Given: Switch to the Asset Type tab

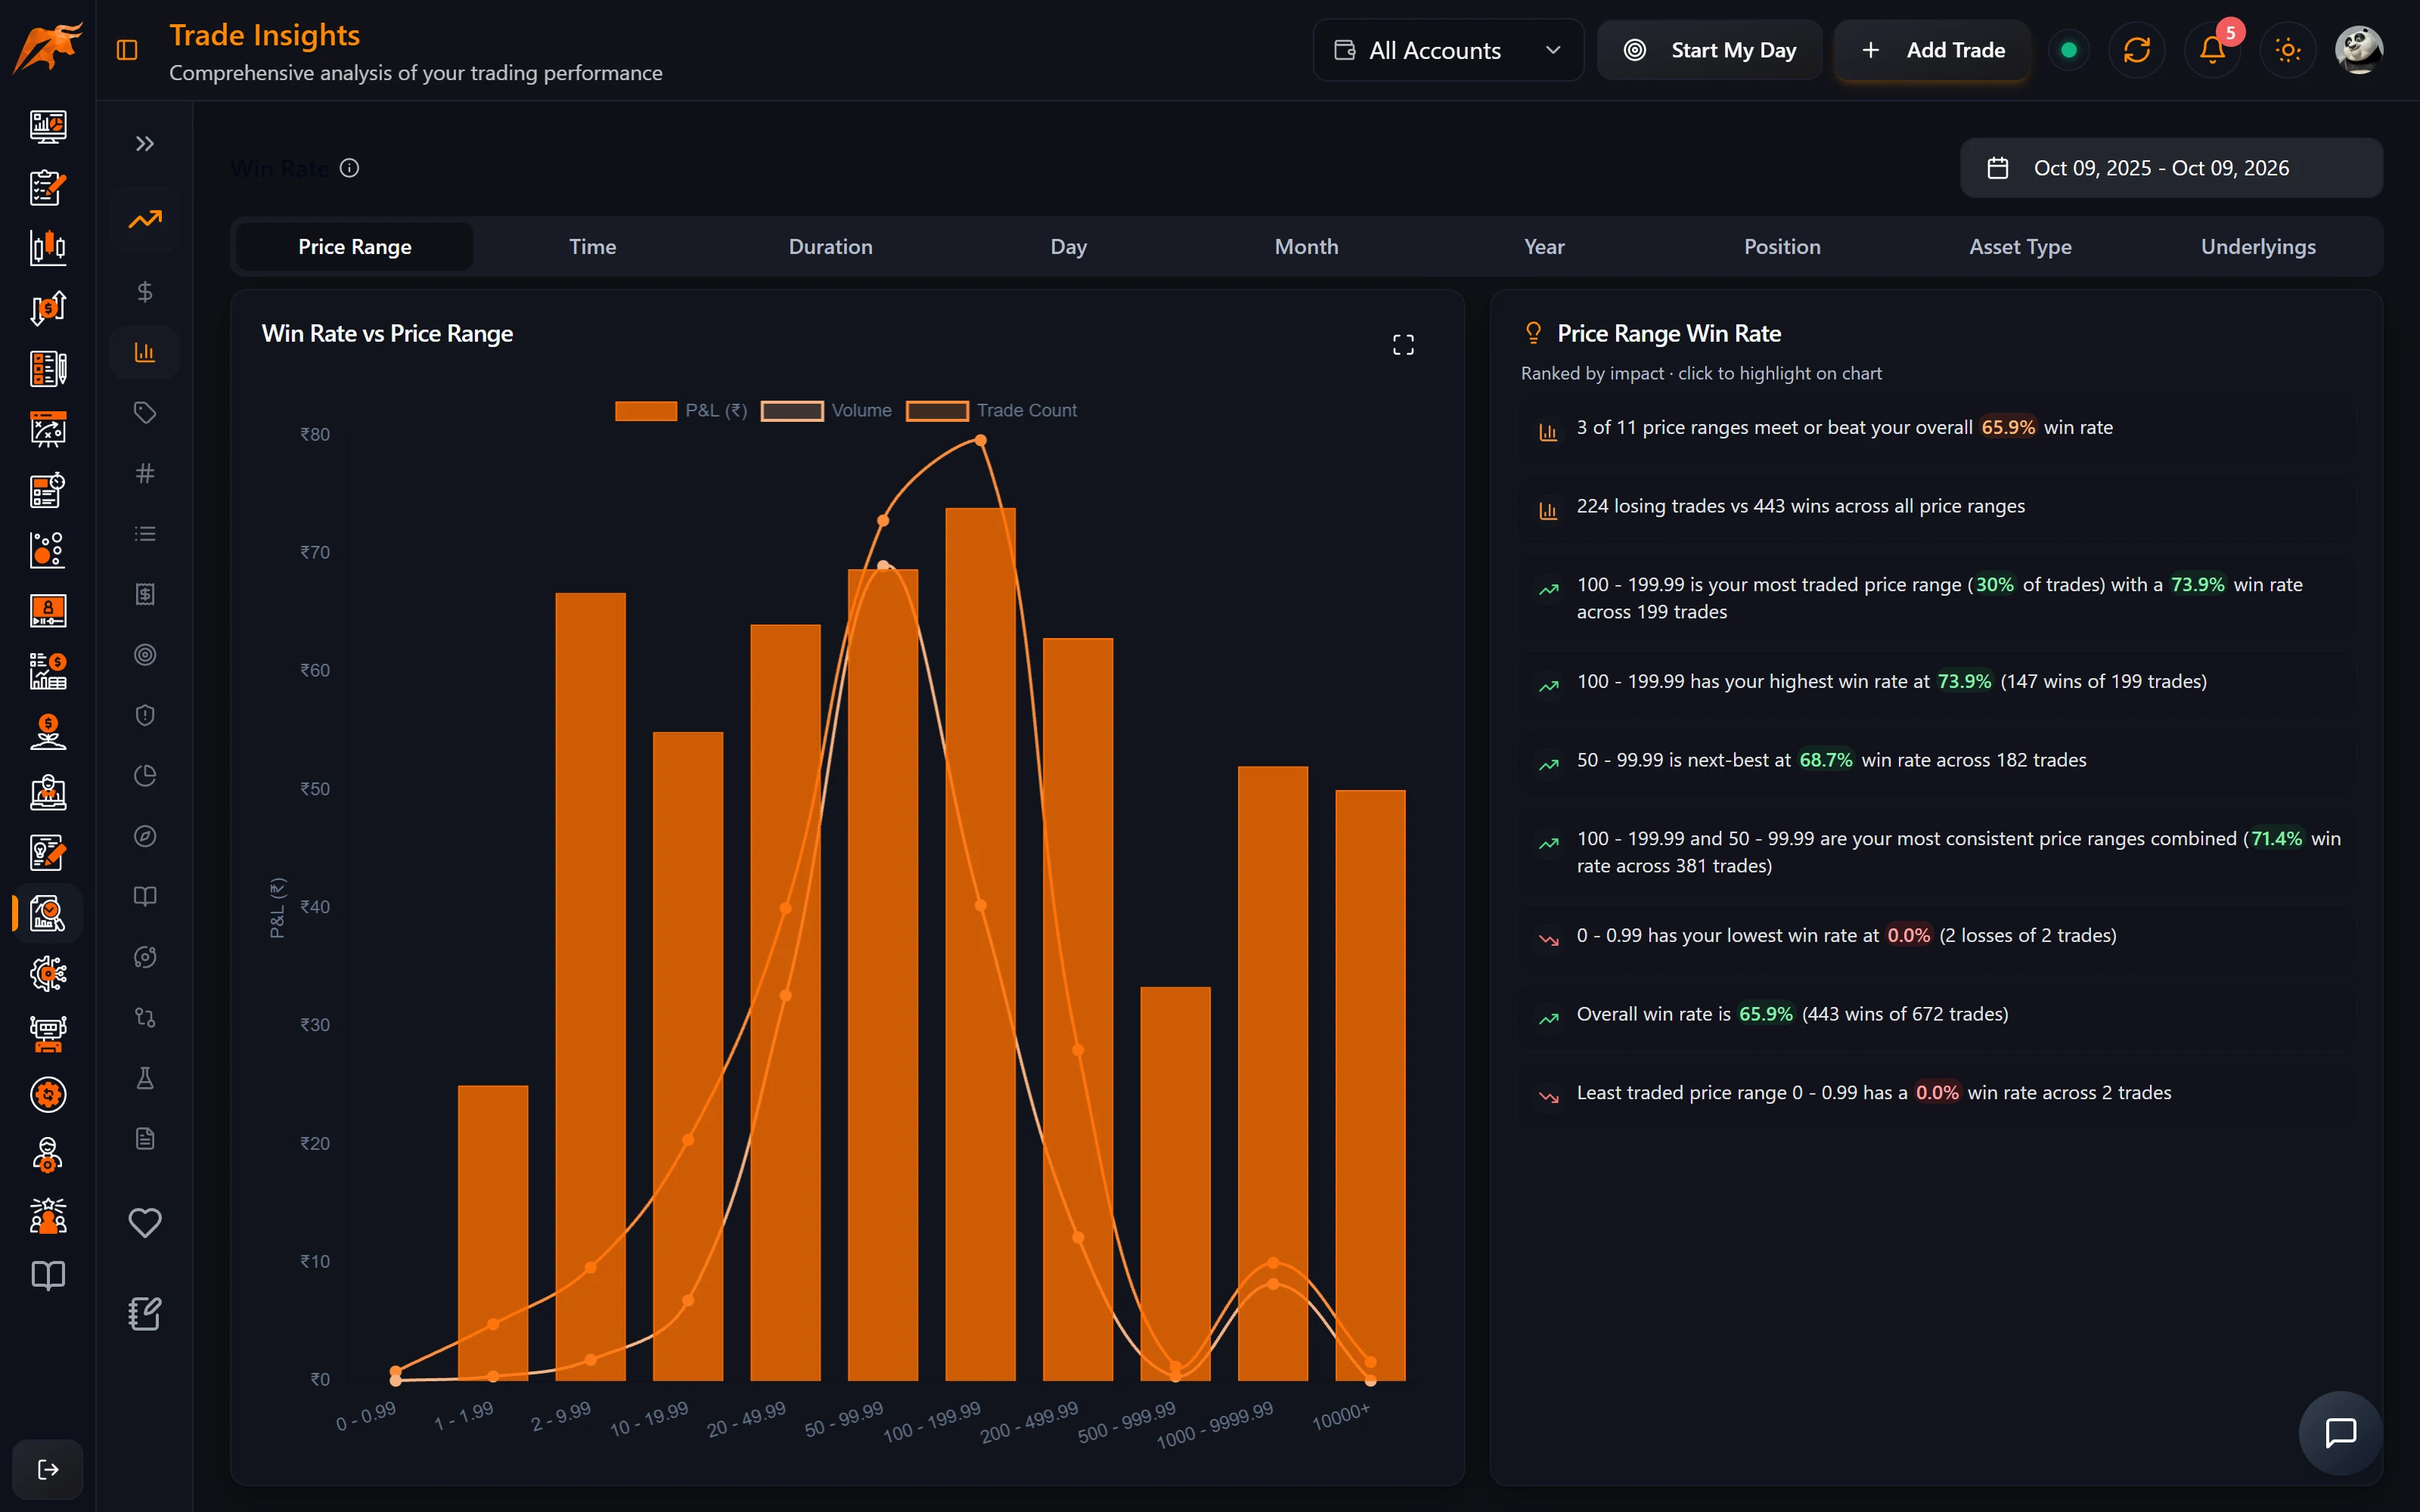Looking at the screenshot, I should [2020, 247].
